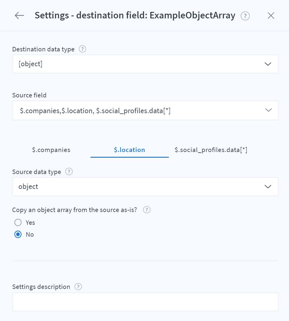
Task: Click the help icon for object array copy question
Action: (x=147, y=210)
